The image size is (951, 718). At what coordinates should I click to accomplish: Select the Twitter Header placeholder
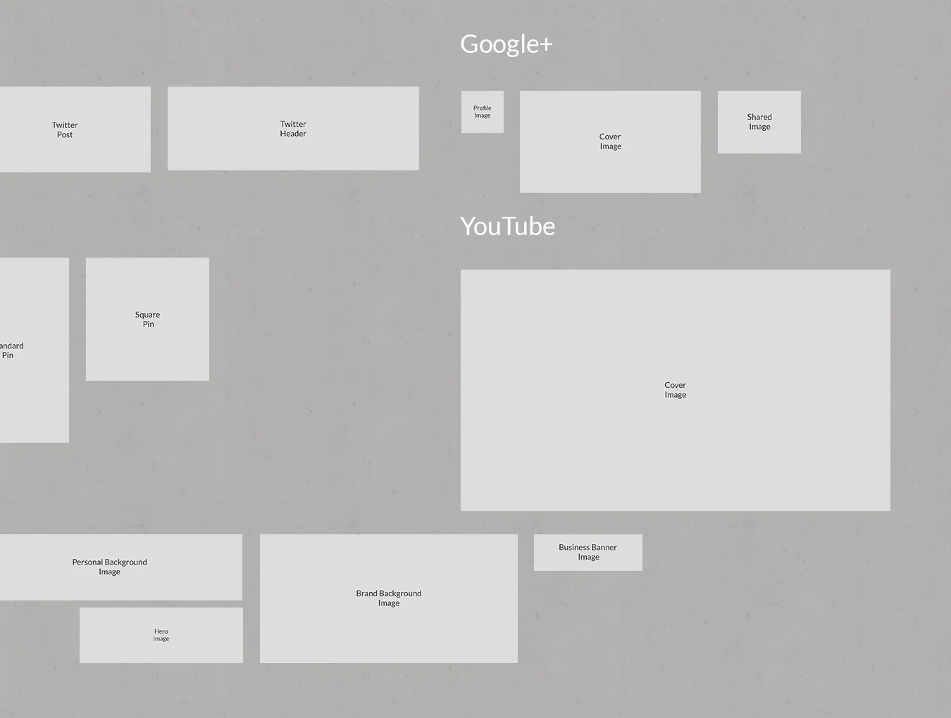pos(293,129)
